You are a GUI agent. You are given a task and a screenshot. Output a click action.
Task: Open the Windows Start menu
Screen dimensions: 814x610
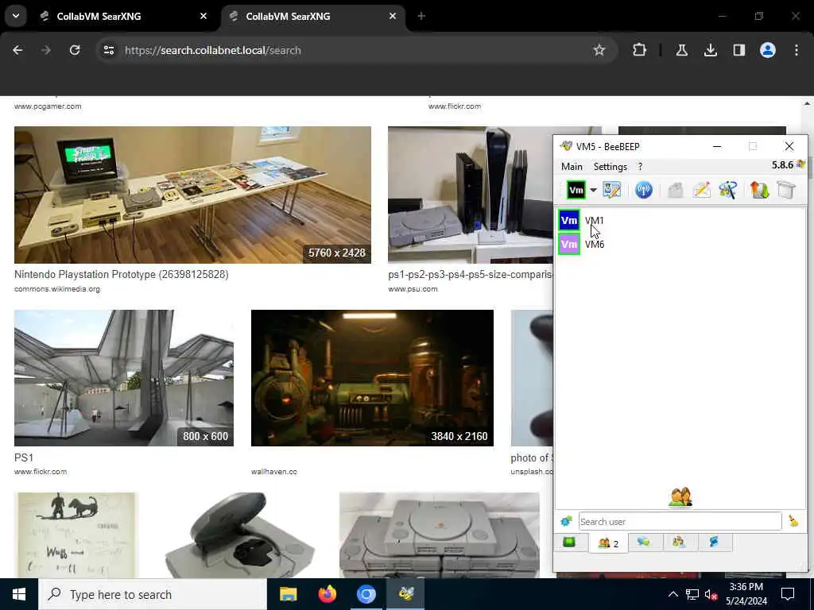[19, 594]
